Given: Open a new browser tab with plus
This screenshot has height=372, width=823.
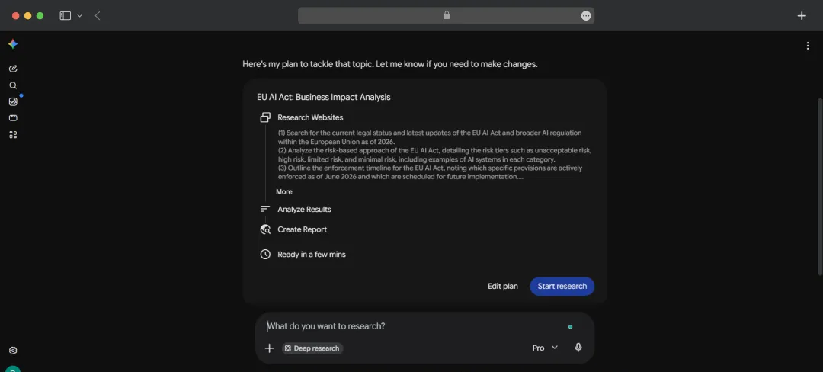Looking at the screenshot, I should tap(802, 16).
